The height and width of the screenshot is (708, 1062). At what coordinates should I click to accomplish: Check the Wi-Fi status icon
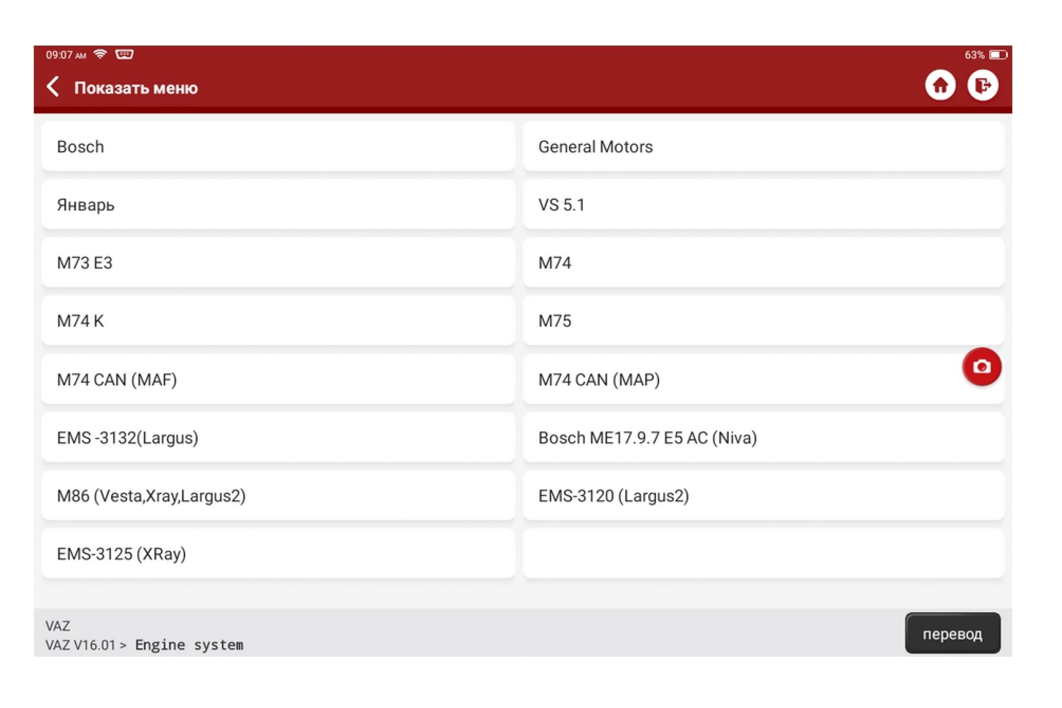(x=100, y=54)
